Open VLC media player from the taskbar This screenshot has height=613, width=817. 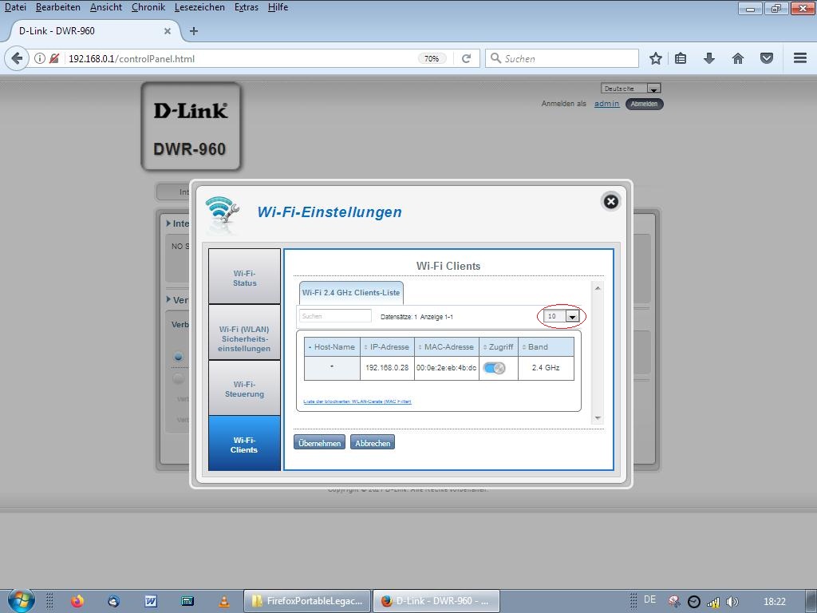click(x=224, y=602)
